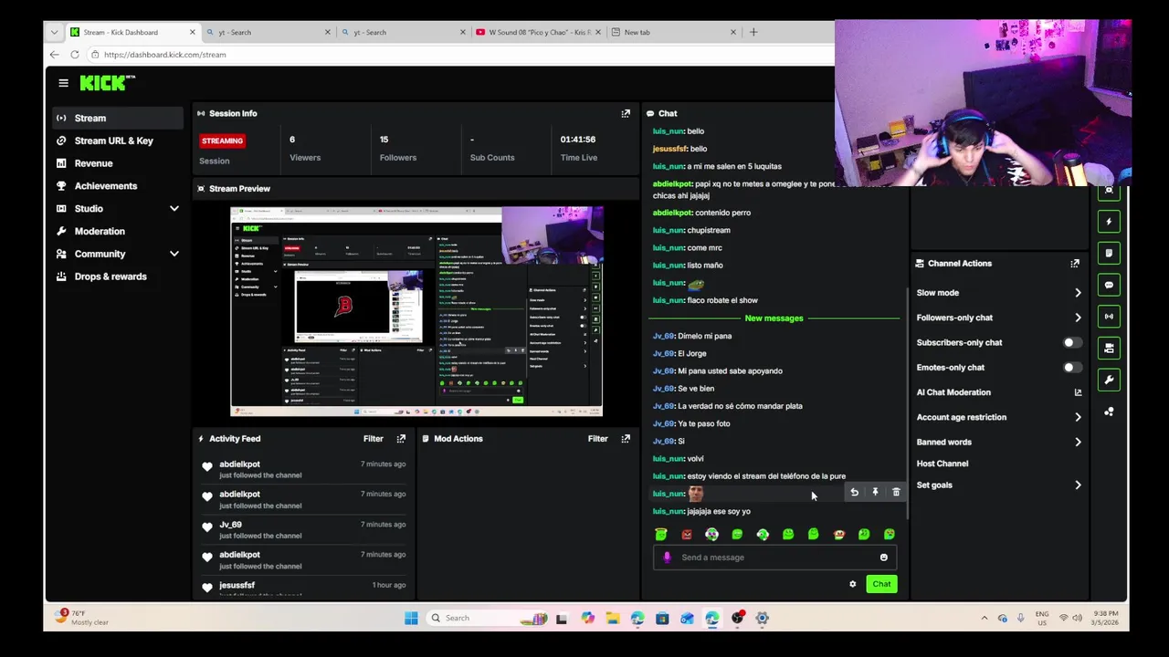Select Stream in left sidebar

(x=119, y=118)
